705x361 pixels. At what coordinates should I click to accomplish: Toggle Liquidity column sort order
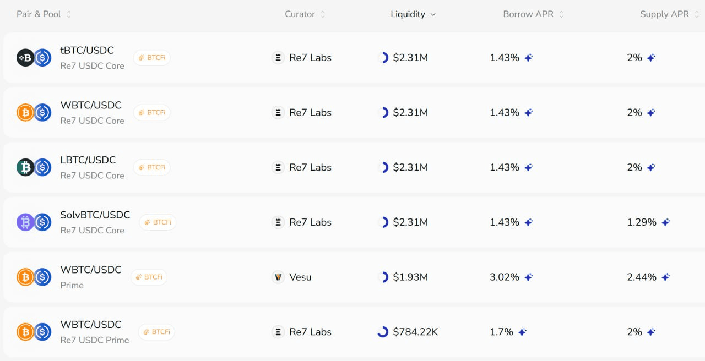pyautogui.click(x=413, y=14)
